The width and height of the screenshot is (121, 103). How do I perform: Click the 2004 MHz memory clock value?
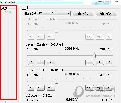click(x=72, y=49)
